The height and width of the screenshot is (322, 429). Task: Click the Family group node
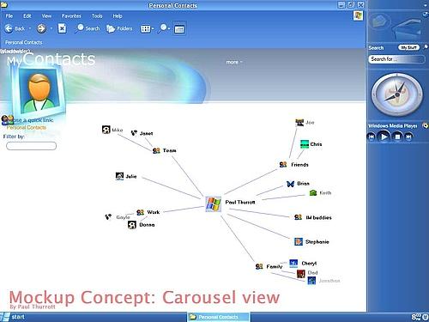[269, 266]
